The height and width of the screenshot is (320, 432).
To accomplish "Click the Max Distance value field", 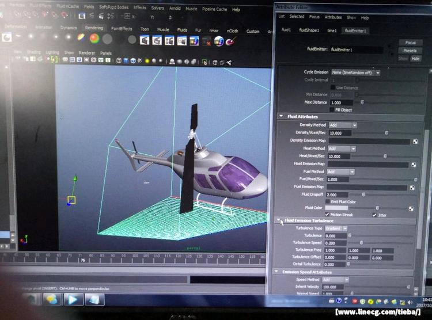I will tap(342, 102).
